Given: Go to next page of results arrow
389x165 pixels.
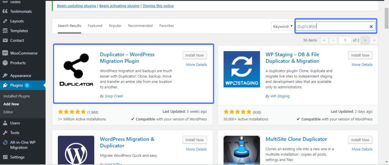Looking at the screenshot, I should click(x=365, y=40).
